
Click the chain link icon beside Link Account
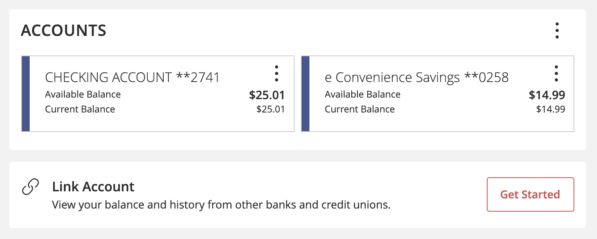tap(29, 187)
